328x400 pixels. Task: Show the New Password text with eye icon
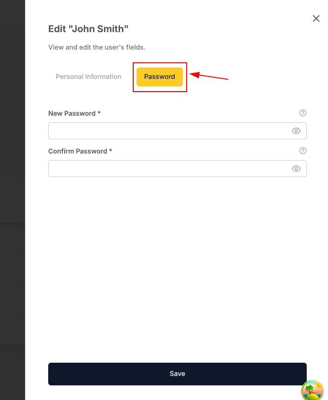coord(296,131)
